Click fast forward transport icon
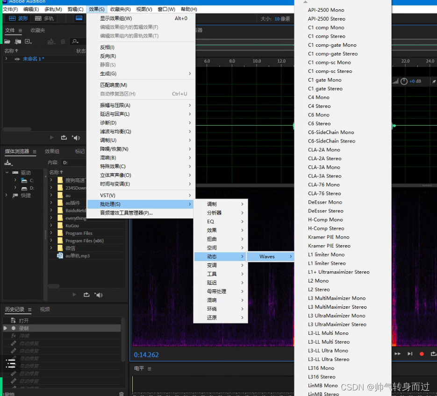 pyautogui.click(x=398, y=354)
